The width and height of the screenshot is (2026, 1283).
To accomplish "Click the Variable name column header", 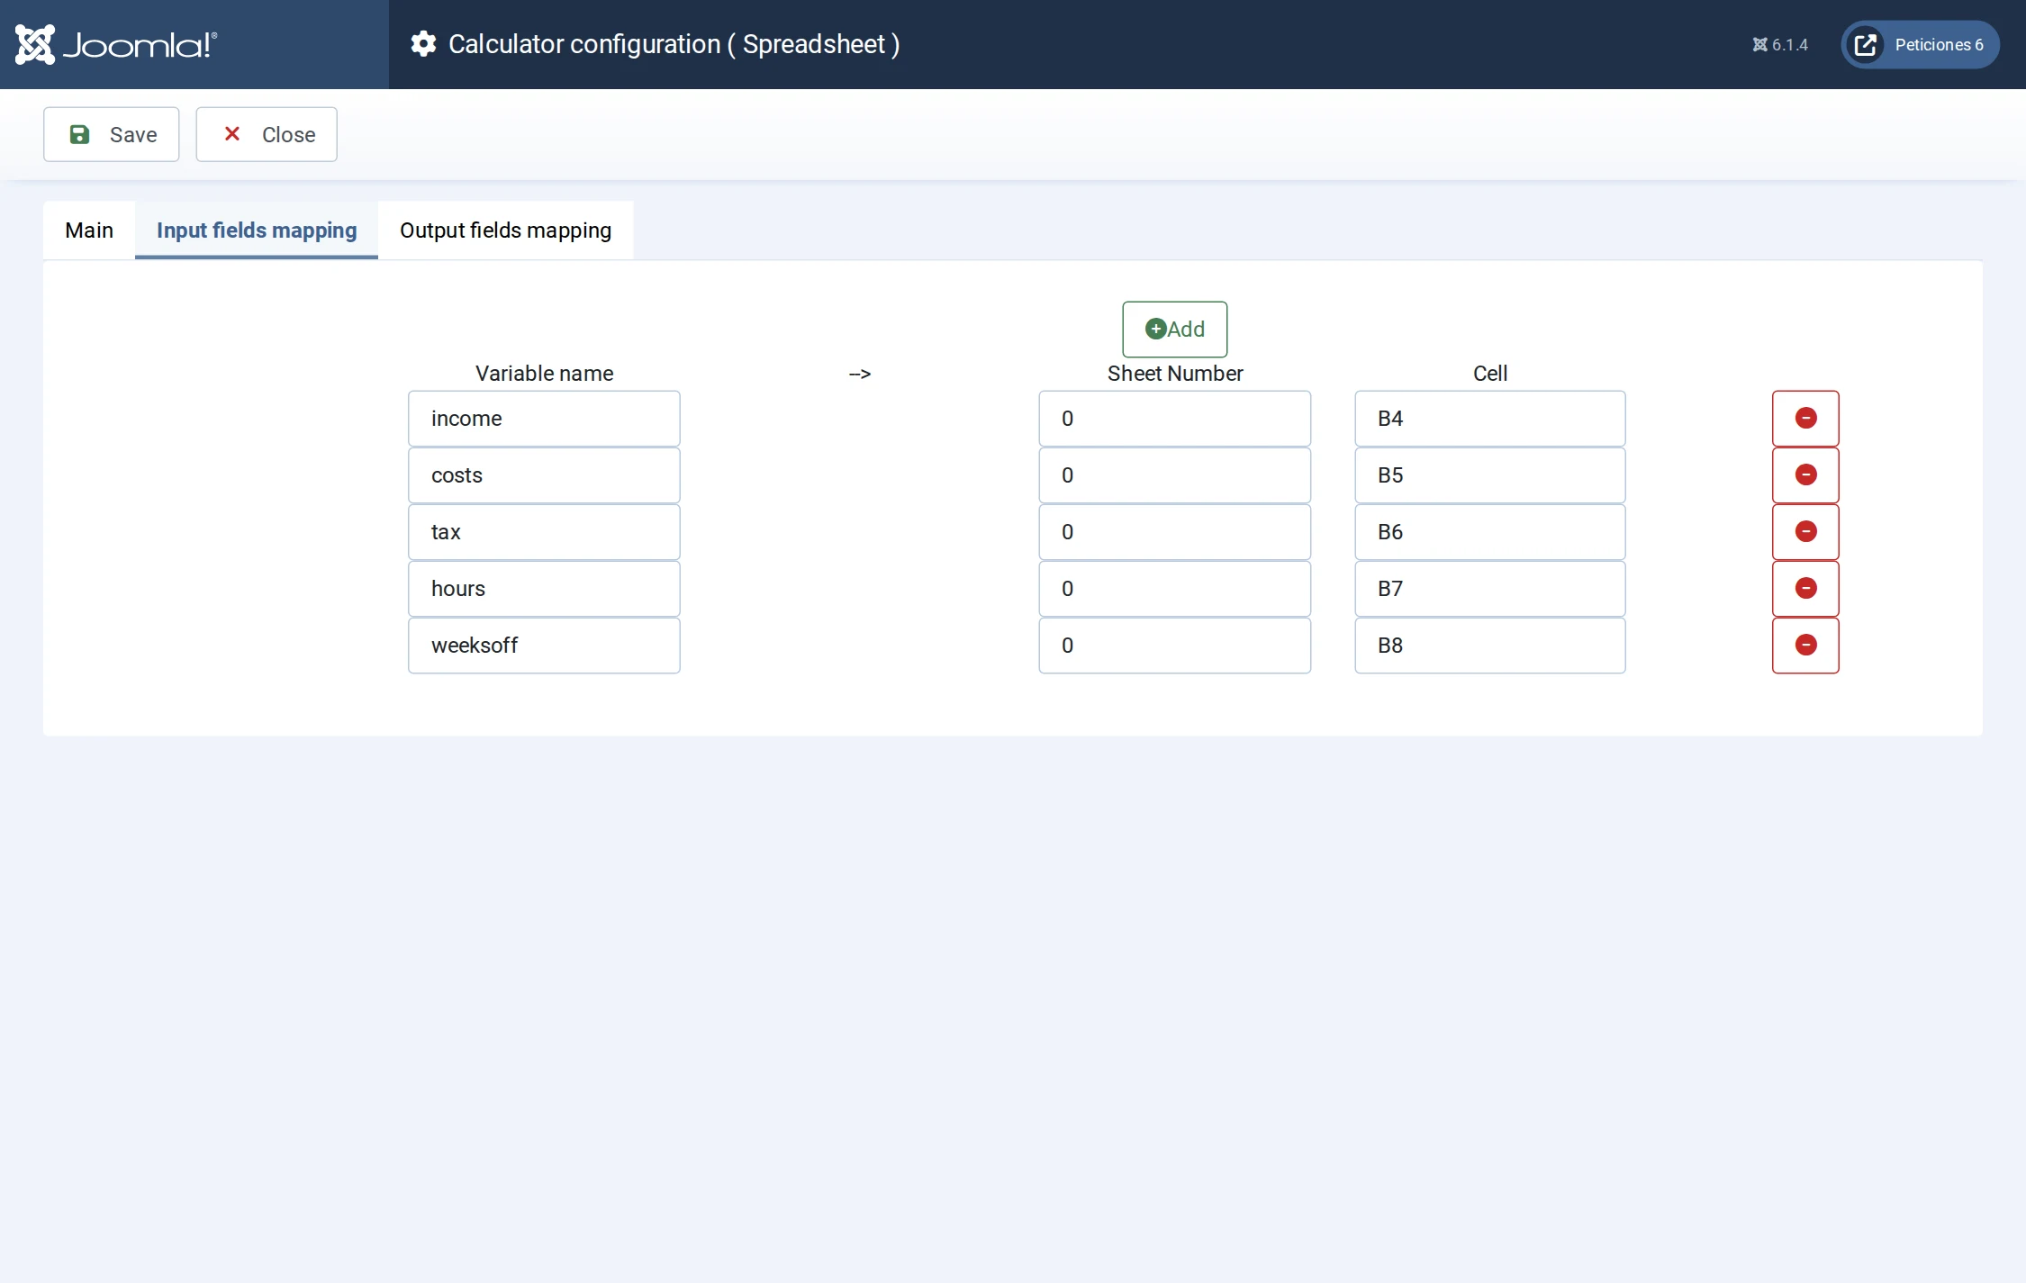I will click(544, 373).
